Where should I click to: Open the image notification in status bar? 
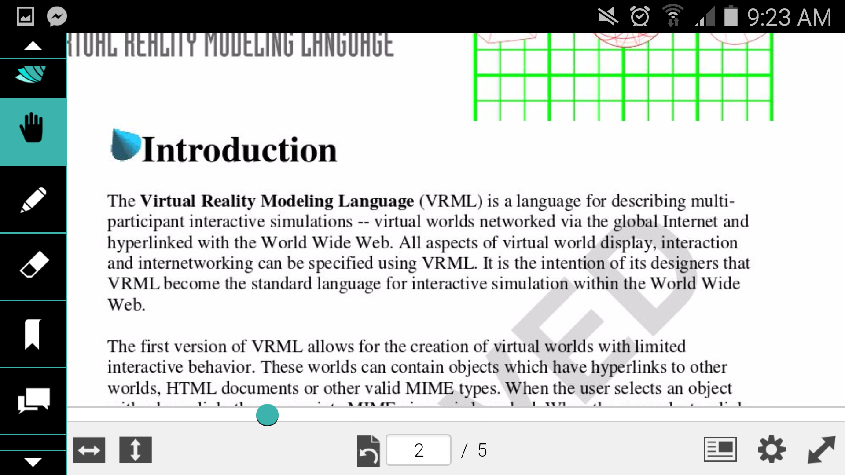coord(25,17)
